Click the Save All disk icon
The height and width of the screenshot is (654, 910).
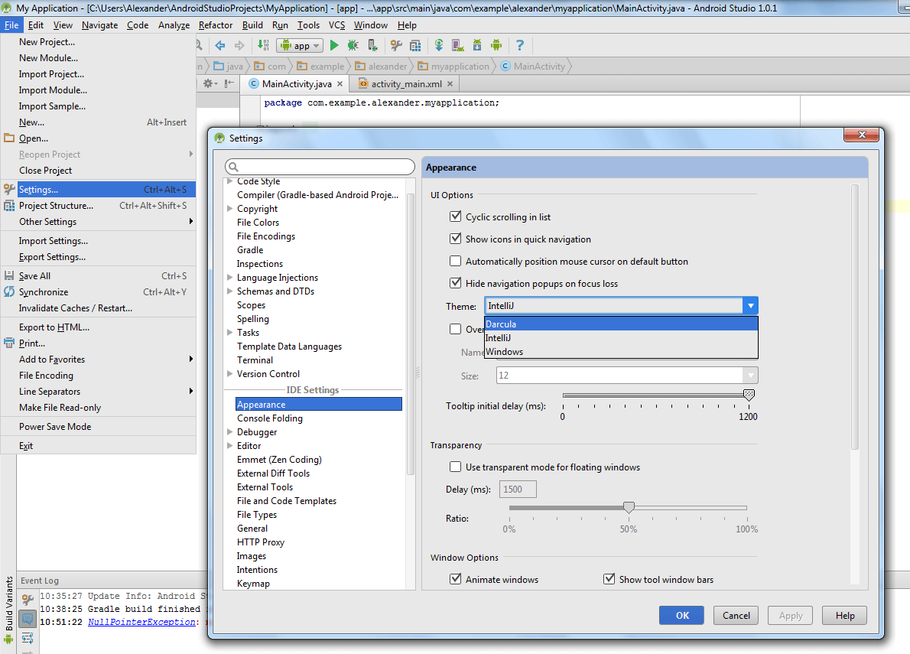click(9, 275)
